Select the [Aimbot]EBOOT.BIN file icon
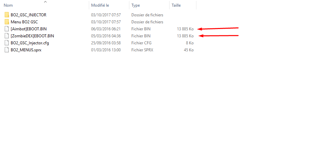The image size is (313, 154). [7, 29]
